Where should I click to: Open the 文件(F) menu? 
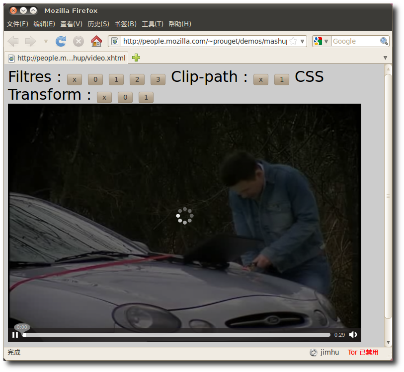[17, 24]
